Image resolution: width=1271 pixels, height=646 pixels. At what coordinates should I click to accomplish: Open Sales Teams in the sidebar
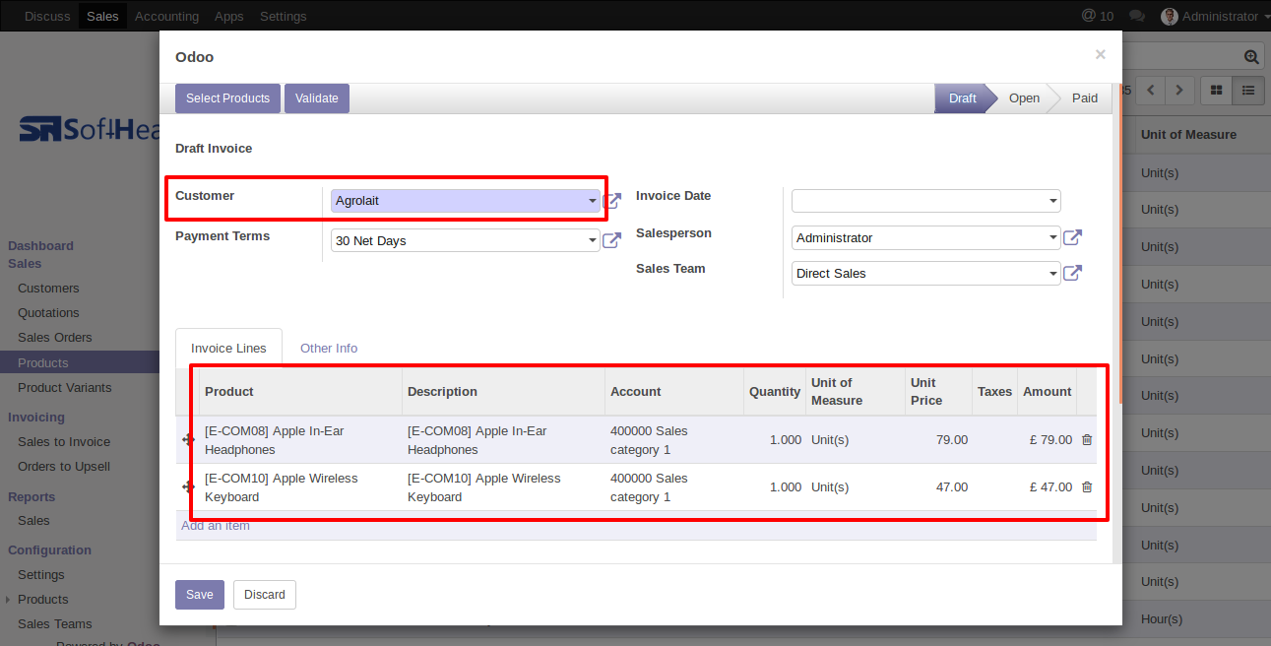[55, 624]
